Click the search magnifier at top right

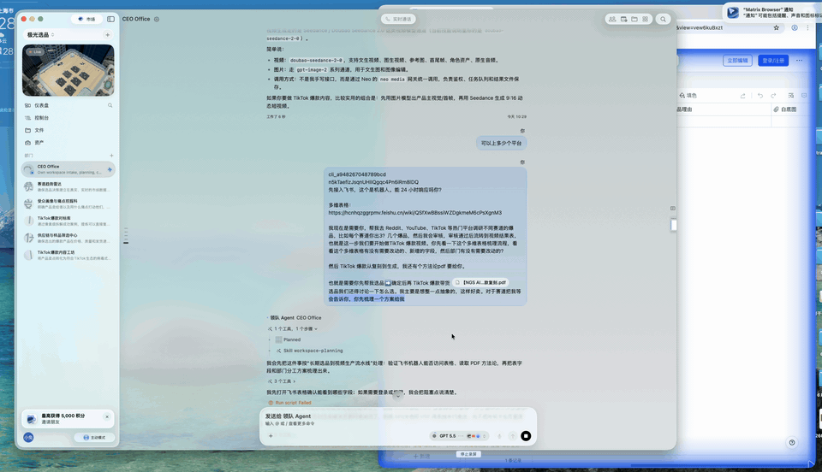coord(663,19)
